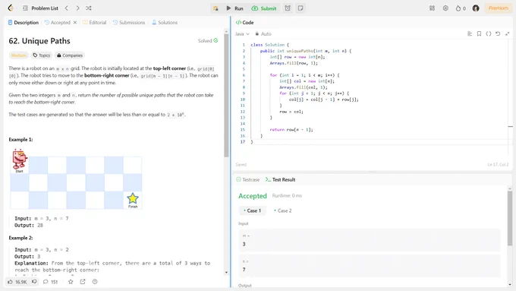Switch to the Testcase tab
The image size is (516, 291).
pos(248,179)
